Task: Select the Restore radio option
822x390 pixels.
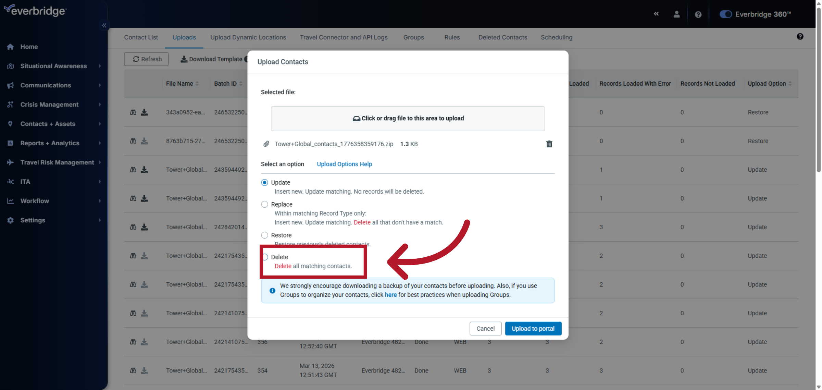Action: pos(264,235)
